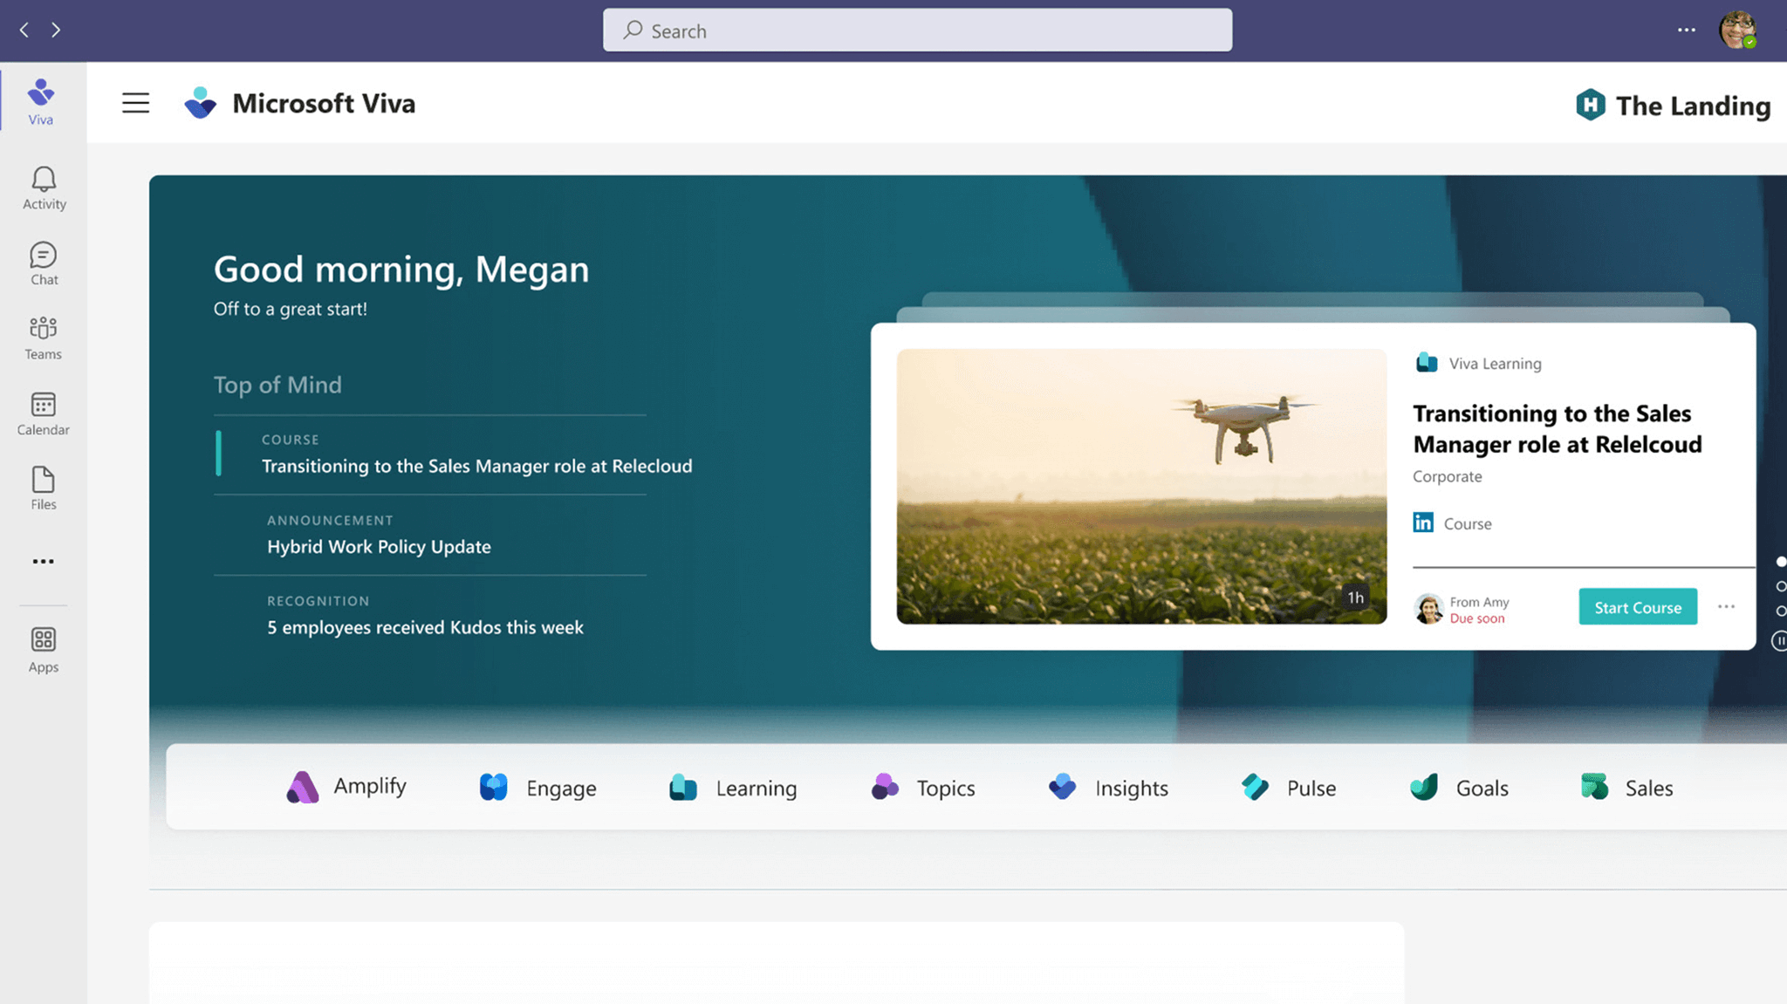This screenshot has height=1004, width=1787.
Task: Launch Viva Engage app
Action: click(x=537, y=788)
